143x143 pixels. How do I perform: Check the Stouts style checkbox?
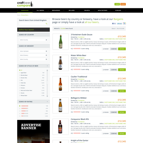tap(20, 93)
